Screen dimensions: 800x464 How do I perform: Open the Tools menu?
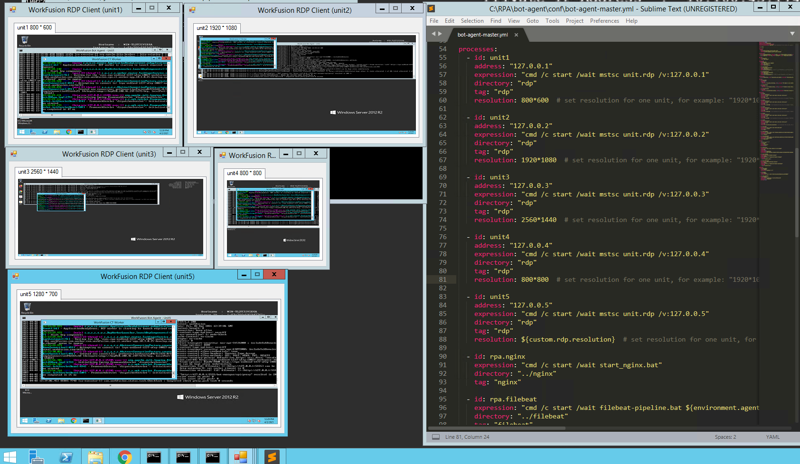[x=552, y=21]
